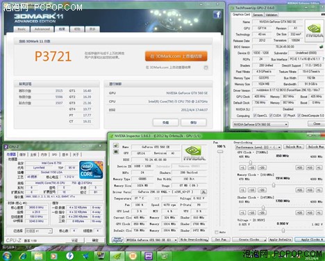The width and height of the screenshot is (325, 261).
Task: Click the Close button in GPU-Z
Action: tap(317, 124)
